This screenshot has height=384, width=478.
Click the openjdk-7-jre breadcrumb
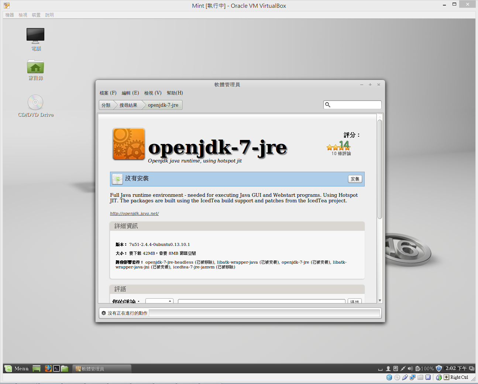(x=163, y=105)
